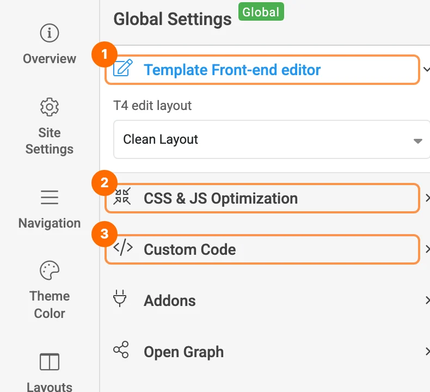This screenshot has width=430, height=392.
Task: Click the T4 edit layout label
Action: [x=152, y=106]
